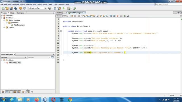The height and width of the screenshot is (102, 182).
Task: Collapse main method fold at line 6
Action: click(61, 31)
